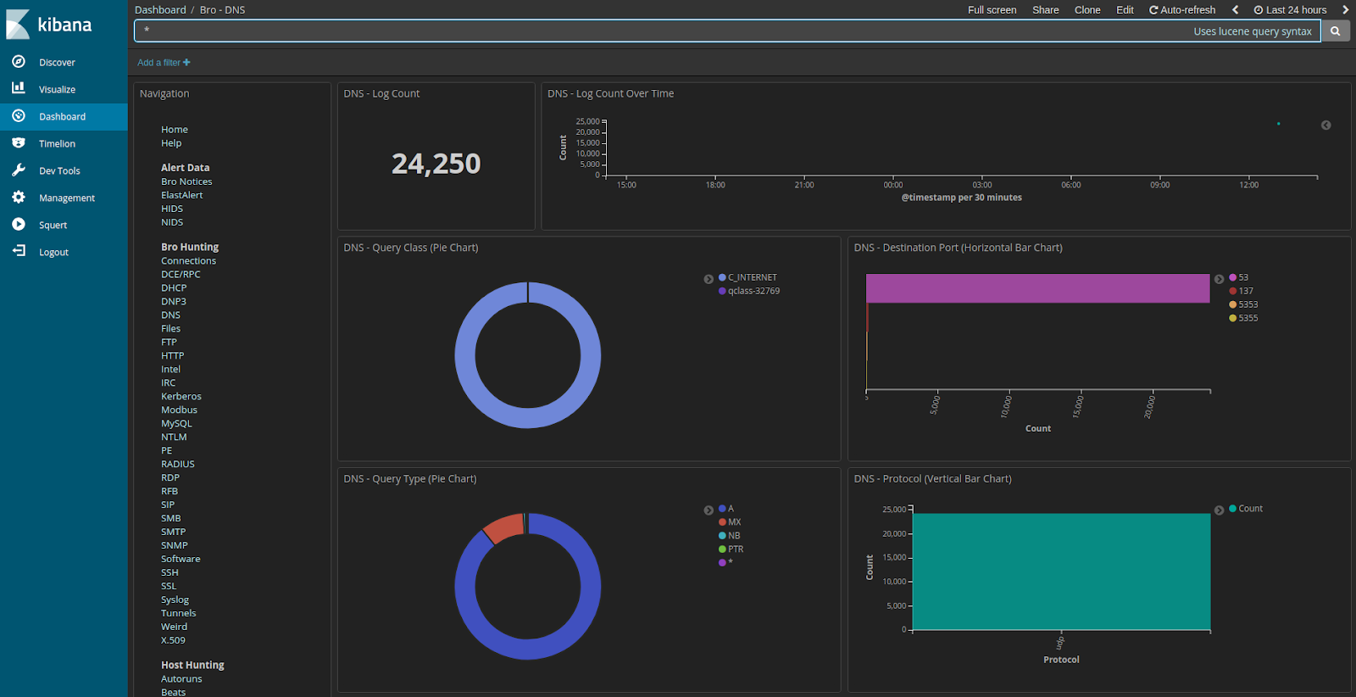The image size is (1356, 697).
Task: Open Tunnels dashboard link
Action: 178,614
